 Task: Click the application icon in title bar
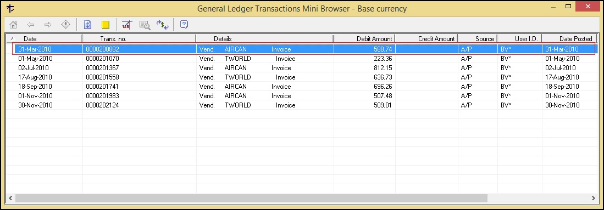[11, 8]
